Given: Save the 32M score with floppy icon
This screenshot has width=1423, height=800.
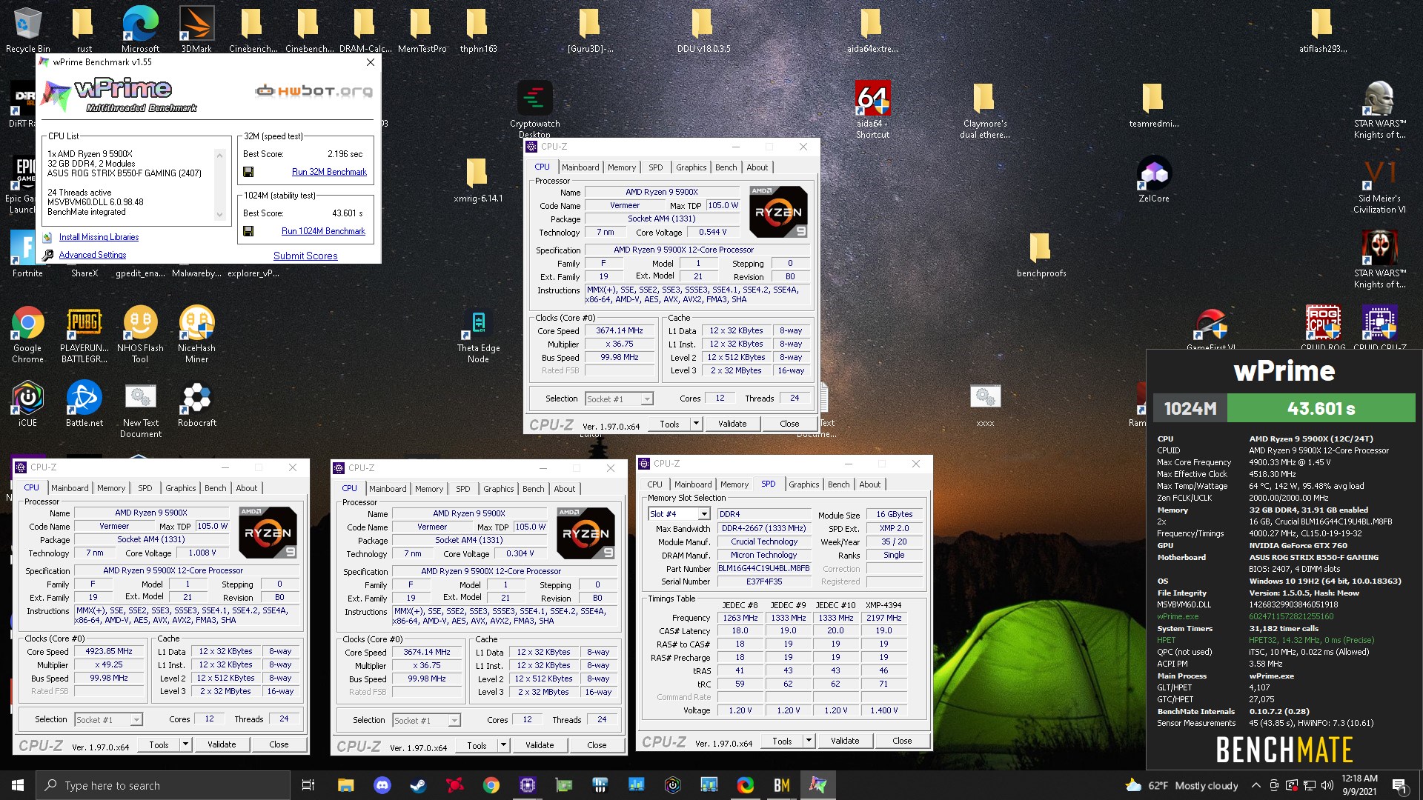Looking at the screenshot, I should click(248, 172).
